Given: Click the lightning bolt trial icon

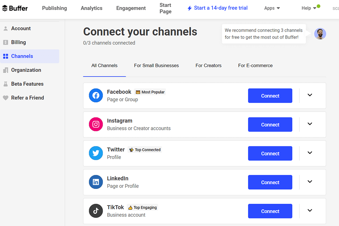Looking at the screenshot, I should tap(190, 8).
